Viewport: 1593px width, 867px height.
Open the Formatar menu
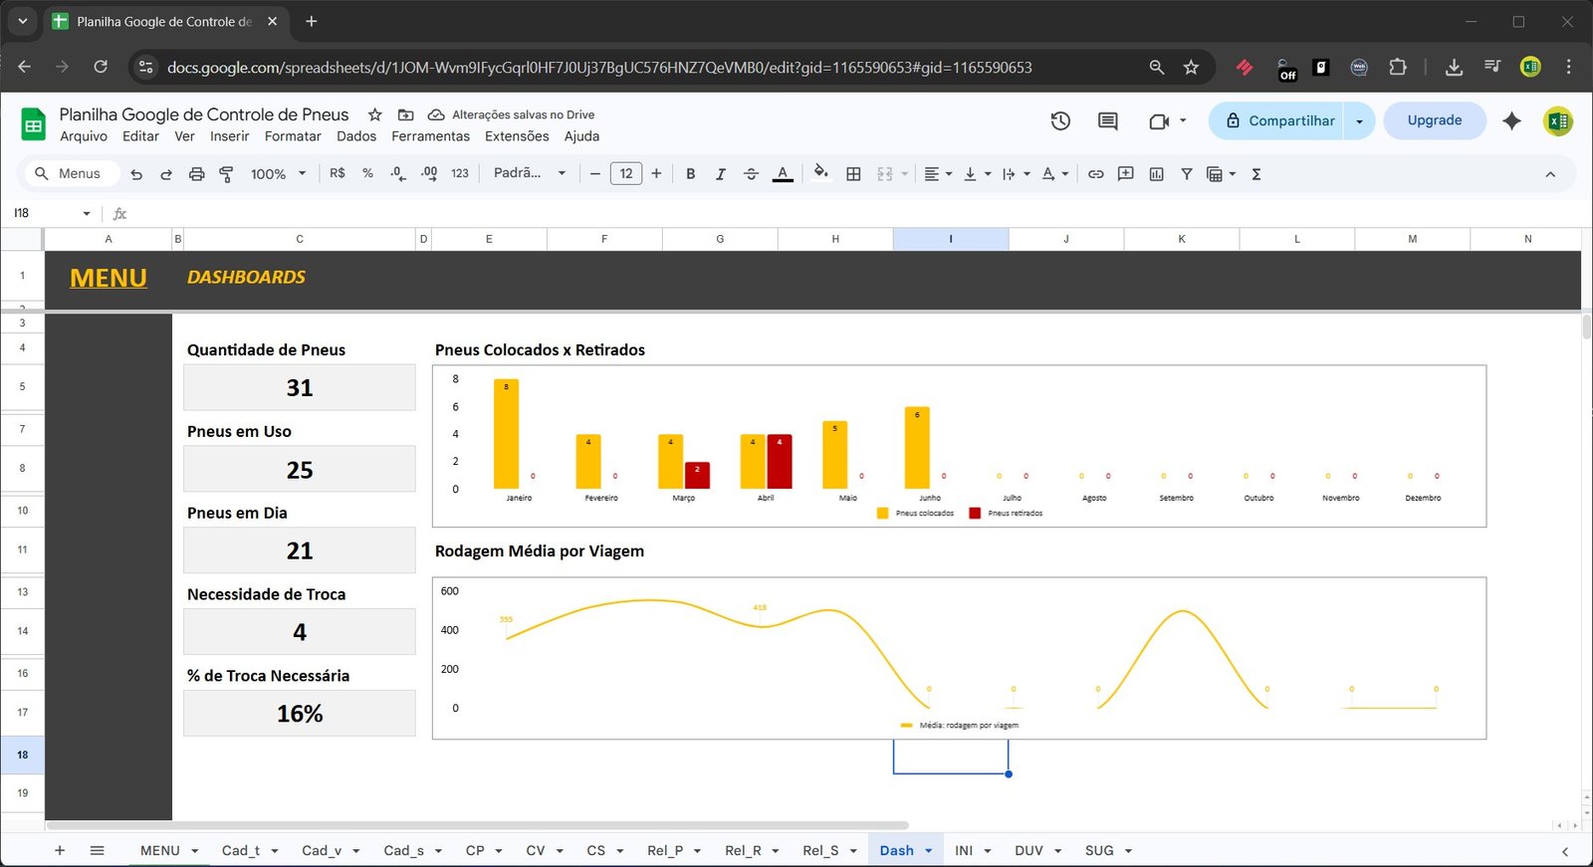coord(293,136)
